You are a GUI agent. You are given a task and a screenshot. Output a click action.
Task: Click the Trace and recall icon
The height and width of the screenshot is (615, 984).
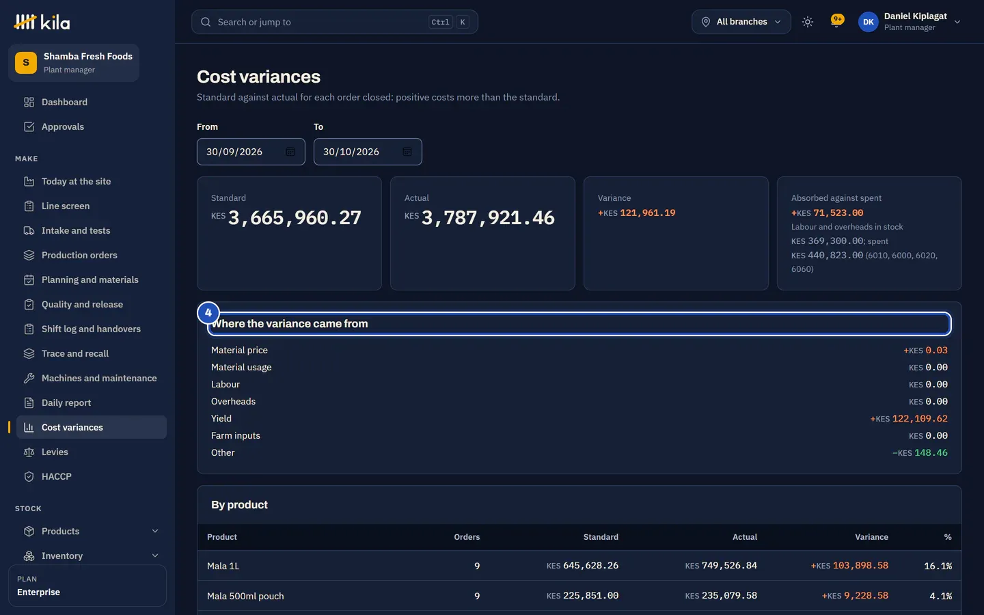29,353
